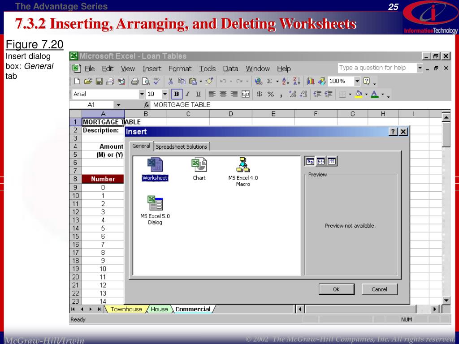Save the workbook with the Save icon

(99, 82)
